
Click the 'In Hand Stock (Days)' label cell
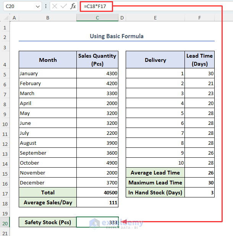pos(155,192)
